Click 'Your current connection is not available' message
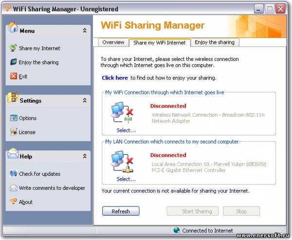Screen dimensions: 292x240 coord(175,191)
